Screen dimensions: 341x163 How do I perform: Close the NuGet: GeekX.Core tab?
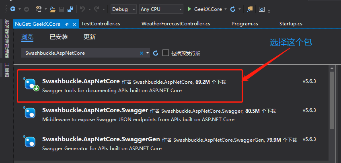(74, 24)
